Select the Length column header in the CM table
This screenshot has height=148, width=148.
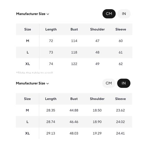click(x=51, y=29)
